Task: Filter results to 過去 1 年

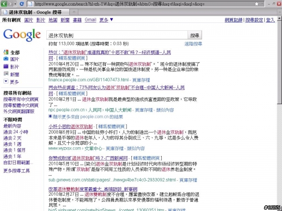Action: point(12,156)
